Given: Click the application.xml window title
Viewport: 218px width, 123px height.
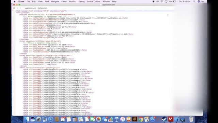Looking at the screenshot, I should click(x=108, y=5).
